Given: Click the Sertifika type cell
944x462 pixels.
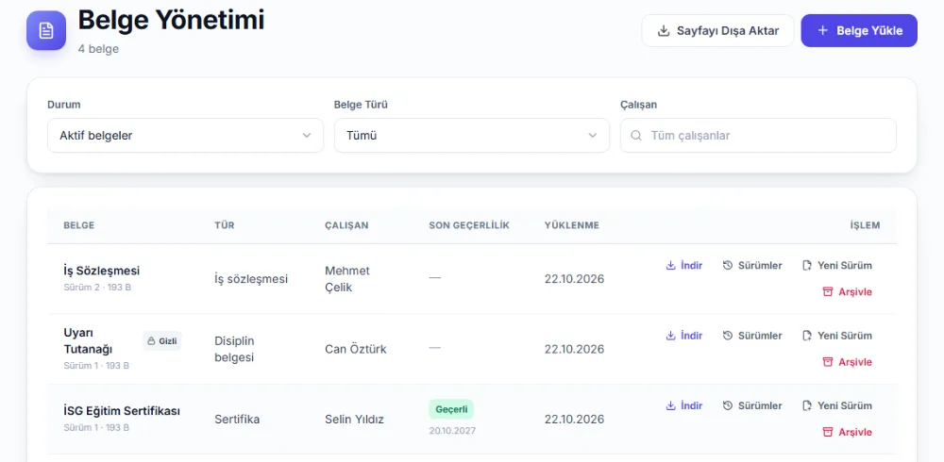Looking at the screenshot, I should (x=237, y=420).
